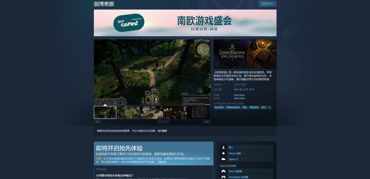This screenshot has width=370, height=179.
Task: Open the Swordhaven Iron Conspiracy header image
Action: [245, 54]
